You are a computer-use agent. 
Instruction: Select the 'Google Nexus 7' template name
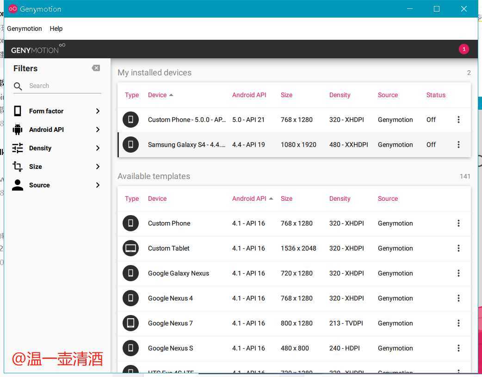pyautogui.click(x=170, y=323)
